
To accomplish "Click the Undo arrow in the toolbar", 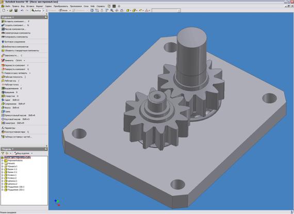I will (22, 10).
